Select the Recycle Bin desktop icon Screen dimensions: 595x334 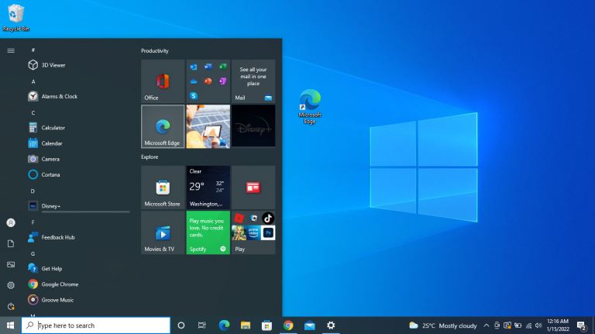[x=16, y=18]
